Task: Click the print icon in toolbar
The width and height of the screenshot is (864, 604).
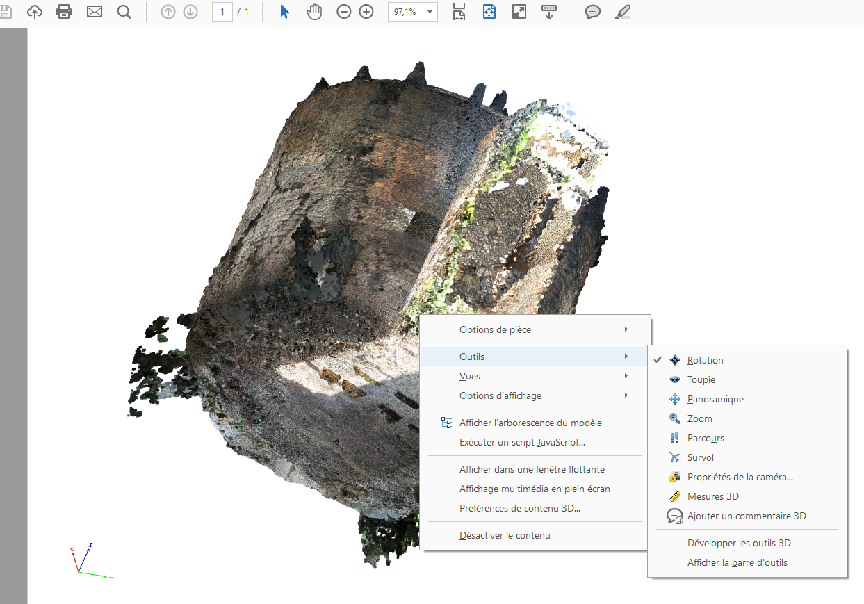Action: 64,12
